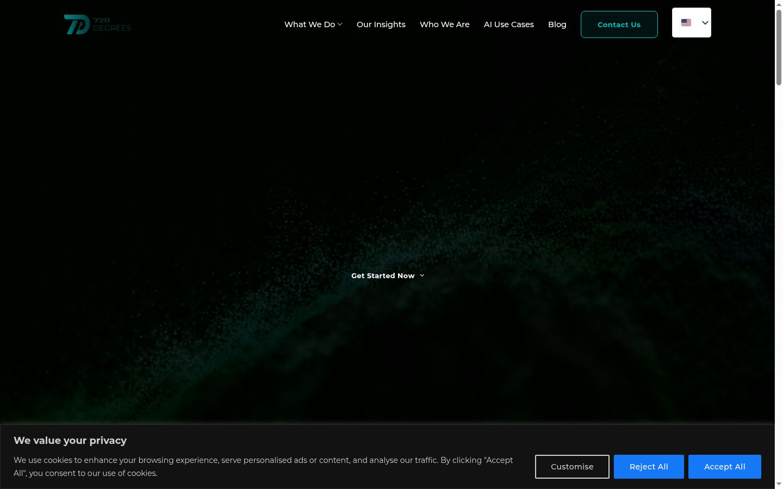Click the page scrollbar thumb
This screenshot has height=489, width=783.
[x=779, y=47]
